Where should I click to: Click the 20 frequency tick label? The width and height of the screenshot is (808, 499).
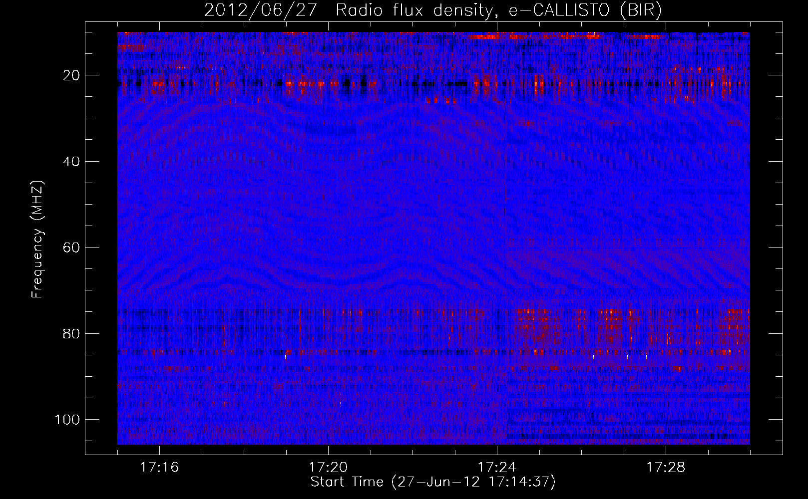click(72, 75)
